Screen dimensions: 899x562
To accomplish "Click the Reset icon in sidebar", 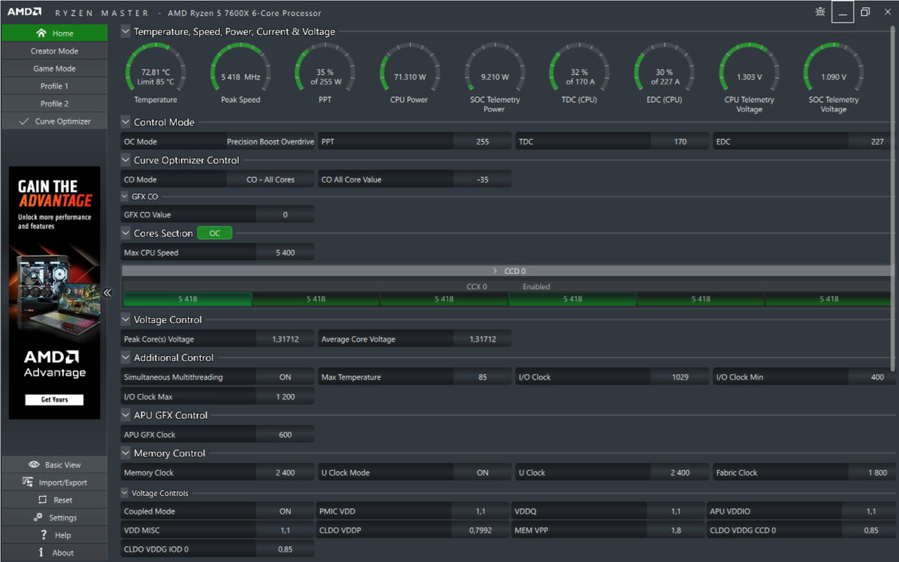I will coord(41,499).
